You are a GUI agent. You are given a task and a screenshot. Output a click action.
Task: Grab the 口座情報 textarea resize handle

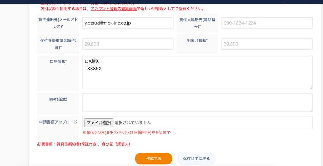[x=311, y=87]
